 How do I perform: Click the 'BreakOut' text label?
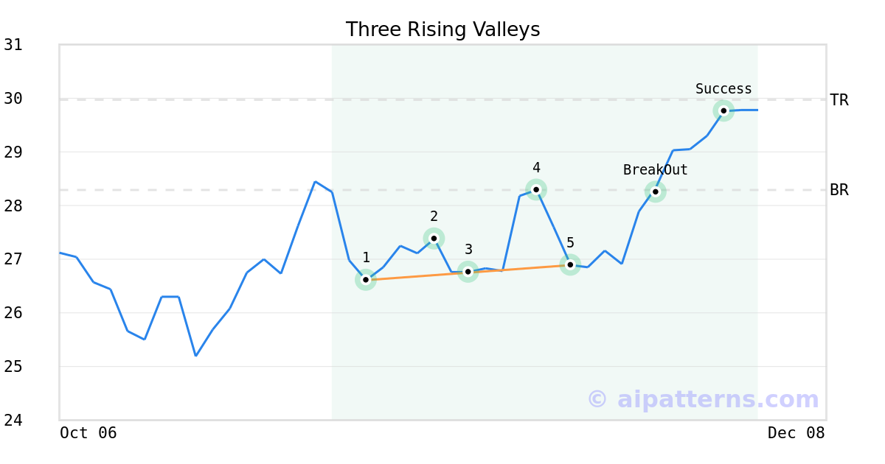point(655,170)
